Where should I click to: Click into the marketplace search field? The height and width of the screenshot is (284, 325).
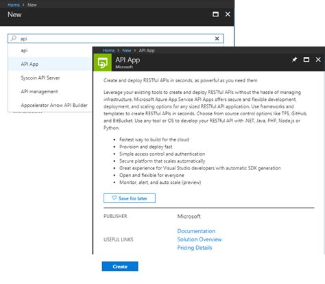[x=116, y=38]
